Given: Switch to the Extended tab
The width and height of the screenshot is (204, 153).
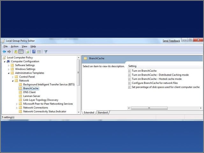Looking at the screenshot, I should pyautogui.click(x=89, y=113).
